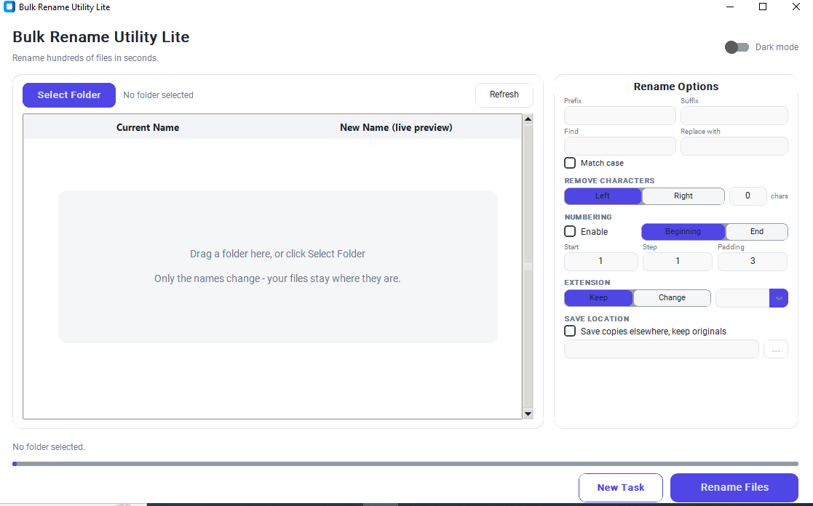Viewport: 813px width, 506px height.
Task: Check the numbering Enable checkbox
Action: click(570, 231)
